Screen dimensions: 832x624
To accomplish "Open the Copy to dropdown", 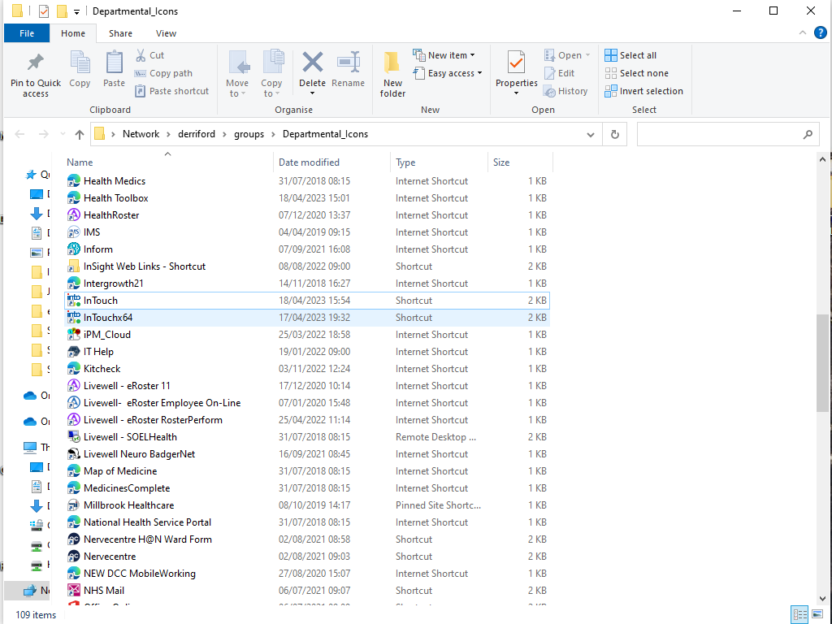I will pos(271,88).
